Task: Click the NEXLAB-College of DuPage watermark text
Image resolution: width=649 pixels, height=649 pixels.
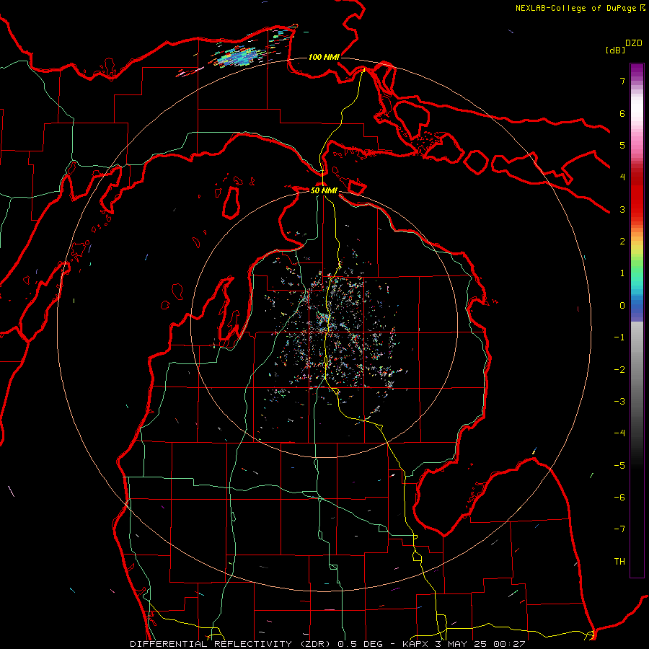Action: pos(580,8)
